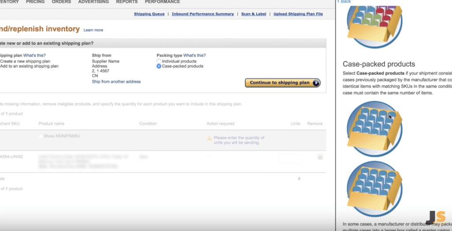Open the REPORTS menu
This screenshot has width=452, height=231.
point(127,2)
